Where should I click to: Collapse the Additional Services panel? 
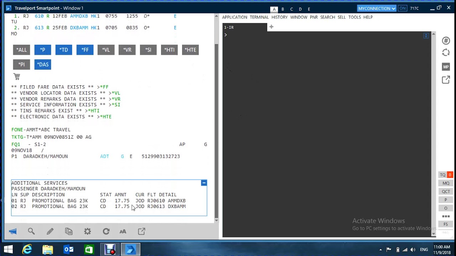[x=204, y=183]
